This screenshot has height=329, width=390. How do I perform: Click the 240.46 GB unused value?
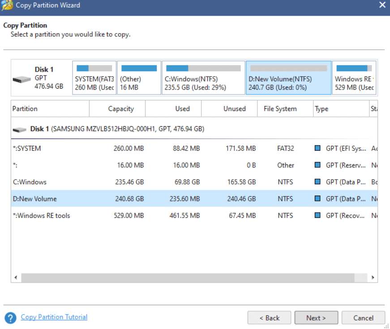click(x=241, y=199)
